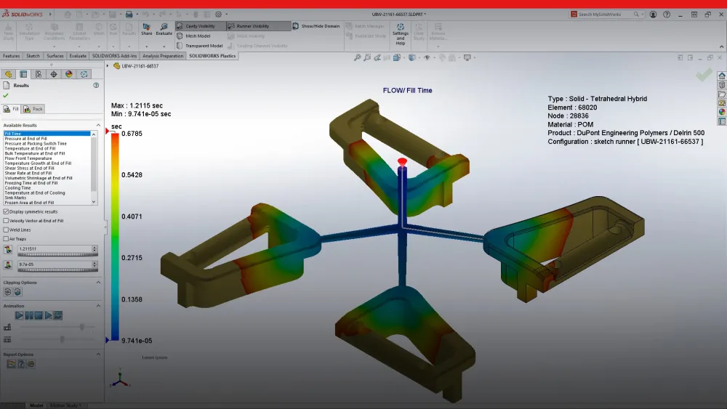Select Flow Front Temperature result
The image size is (727, 409).
point(28,158)
